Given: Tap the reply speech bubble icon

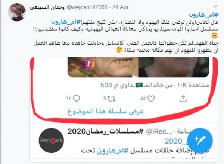Looking at the screenshot, I should point(77,99).
